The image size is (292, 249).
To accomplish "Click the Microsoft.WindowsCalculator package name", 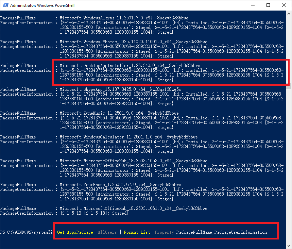I will [x=129, y=137].
